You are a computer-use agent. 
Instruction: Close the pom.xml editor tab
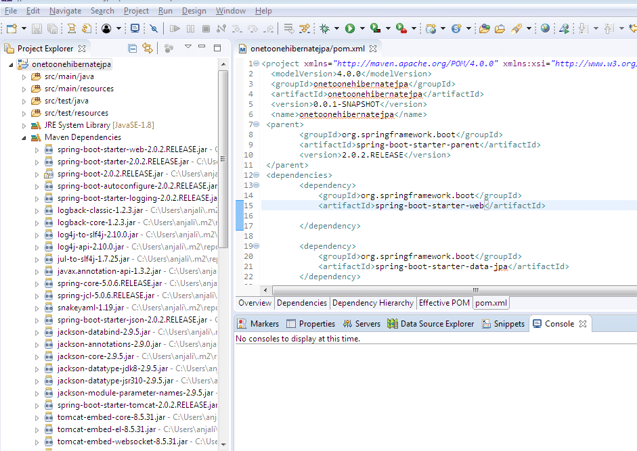point(374,49)
